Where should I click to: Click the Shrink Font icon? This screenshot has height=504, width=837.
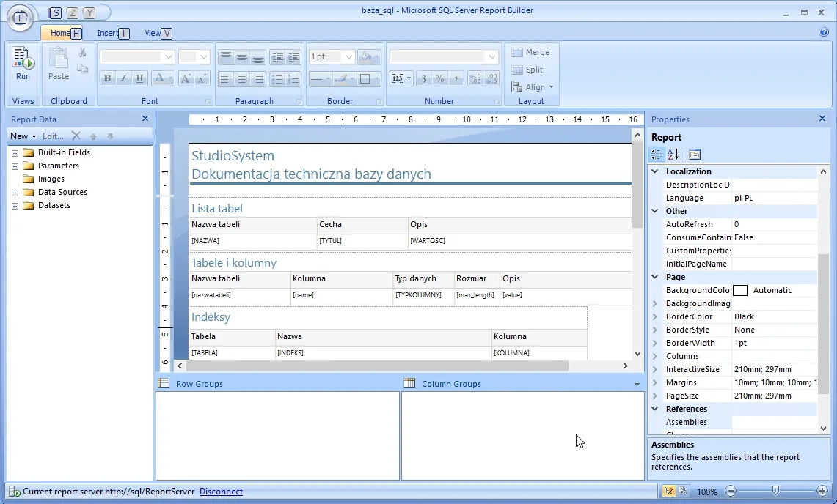point(201,78)
